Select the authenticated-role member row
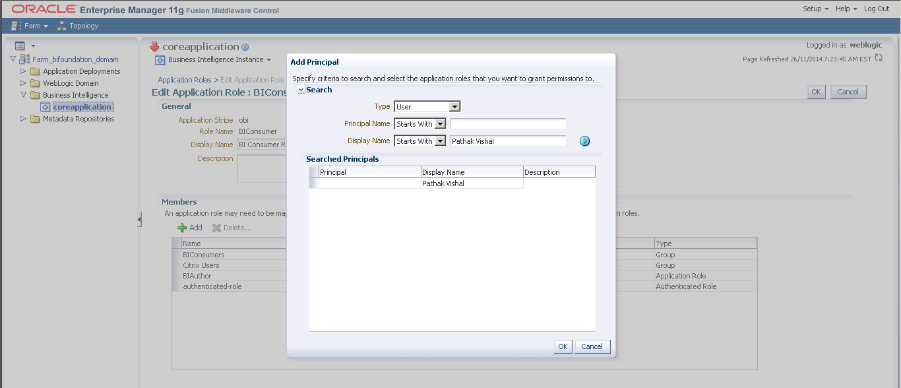Image resolution: width=901 pixels, height=388 pixels. 464,286
